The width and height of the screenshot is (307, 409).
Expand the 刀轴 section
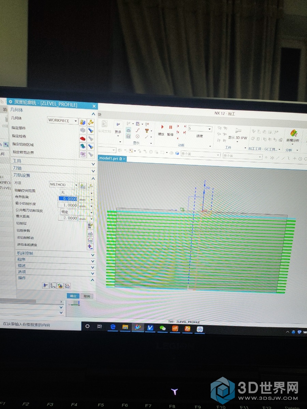click(x=93, y=171)
